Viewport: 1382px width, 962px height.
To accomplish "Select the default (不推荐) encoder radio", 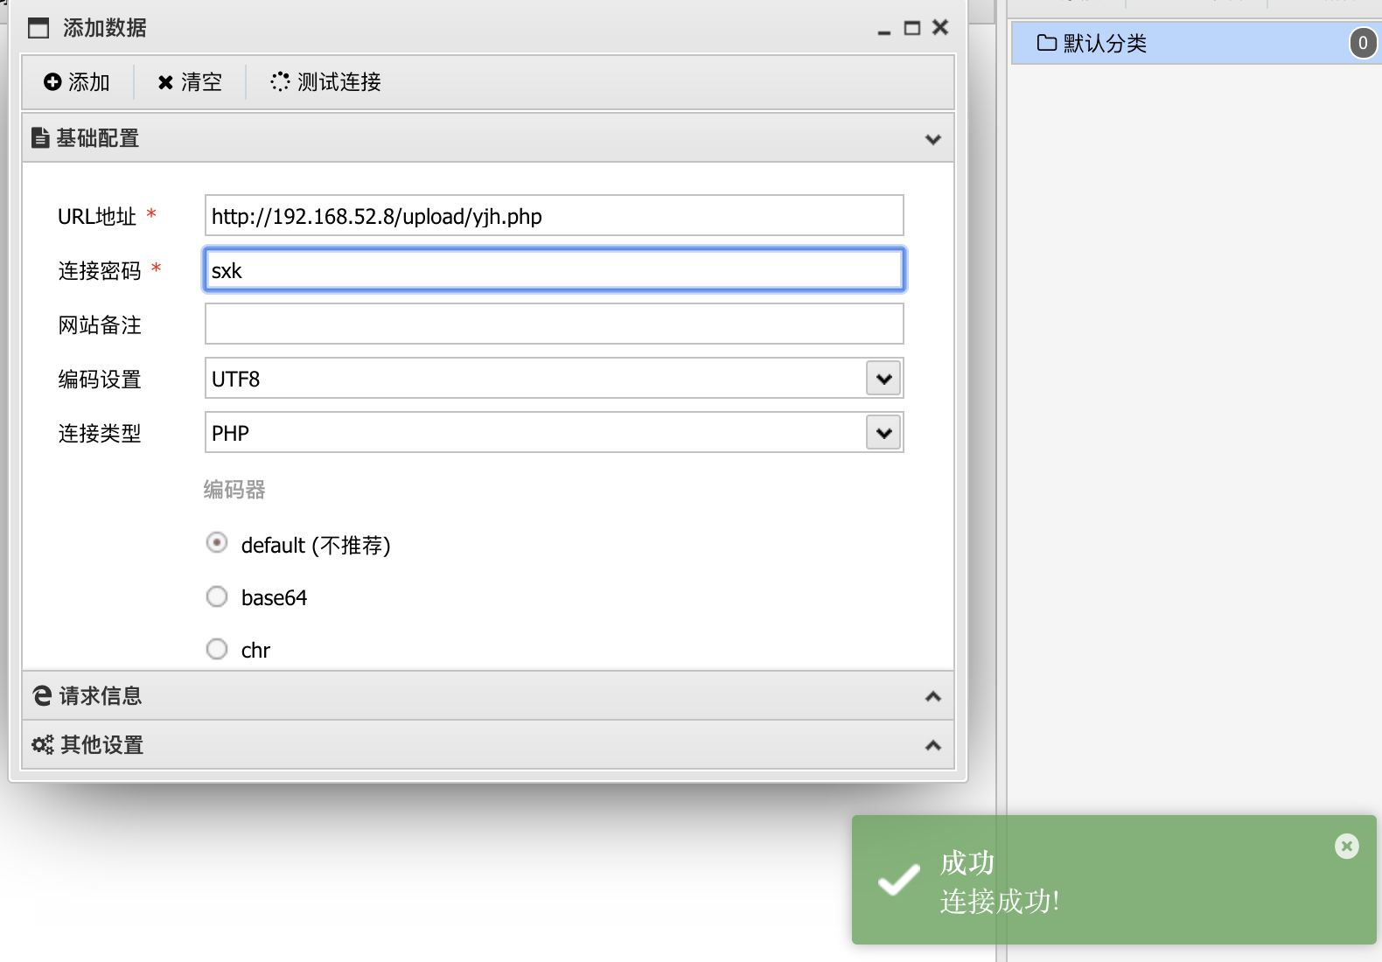I will coord(217,543).
